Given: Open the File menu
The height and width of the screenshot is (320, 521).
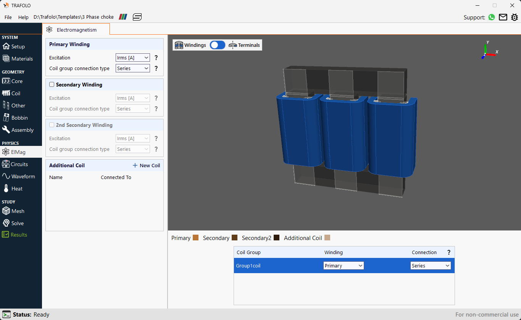Looking at the screenshot, I should click(8, 17).
